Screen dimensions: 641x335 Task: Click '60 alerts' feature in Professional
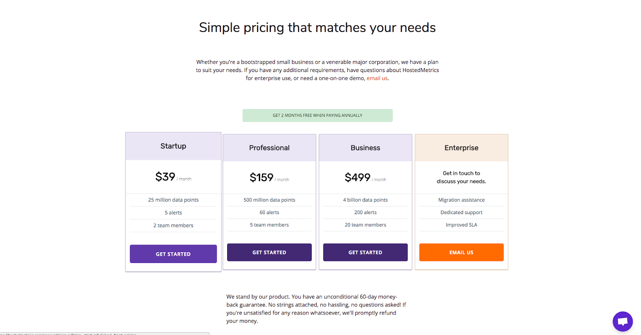tap(269, 213)
